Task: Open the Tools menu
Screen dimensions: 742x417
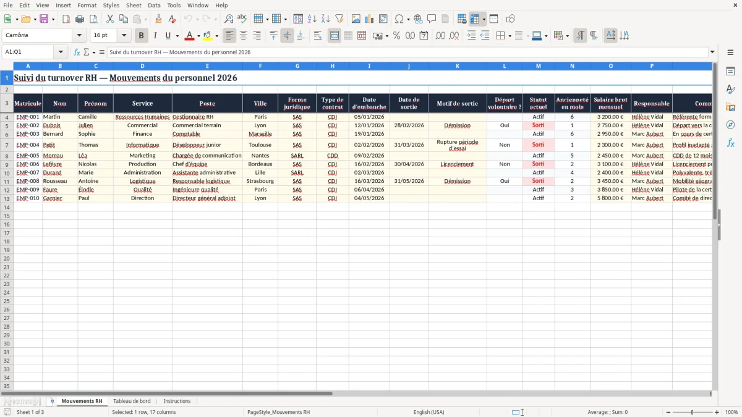Action: [x=174, y=5]
